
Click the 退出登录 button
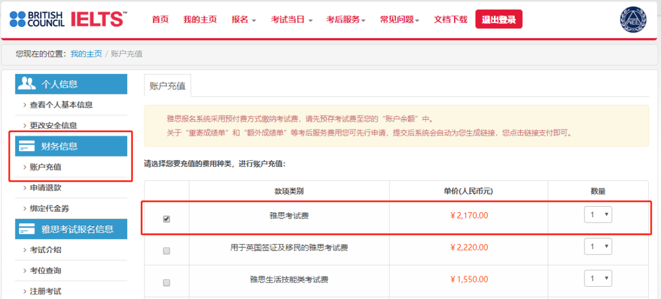pyautogui.click(x=499, y=20)
